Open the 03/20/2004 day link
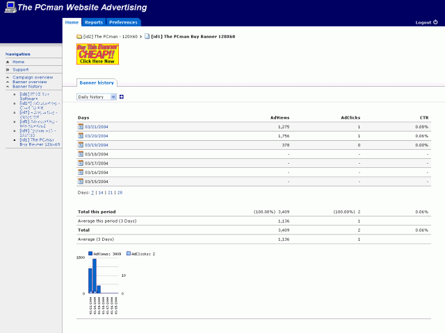This screenshot has width=445, height=333. point(96,136)
